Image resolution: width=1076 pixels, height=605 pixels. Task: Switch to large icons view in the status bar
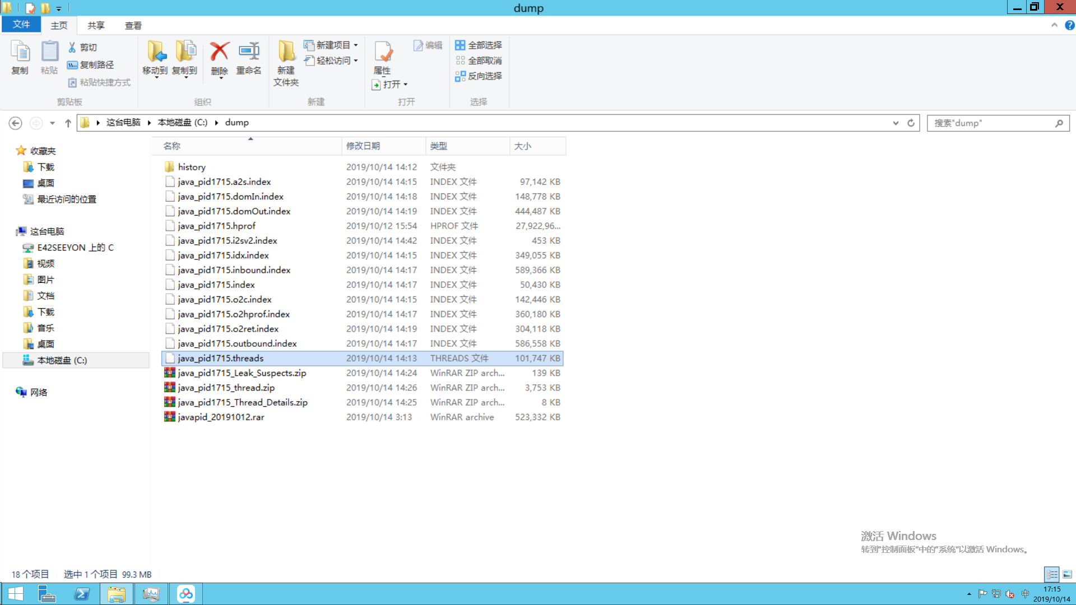(1067, 575)
